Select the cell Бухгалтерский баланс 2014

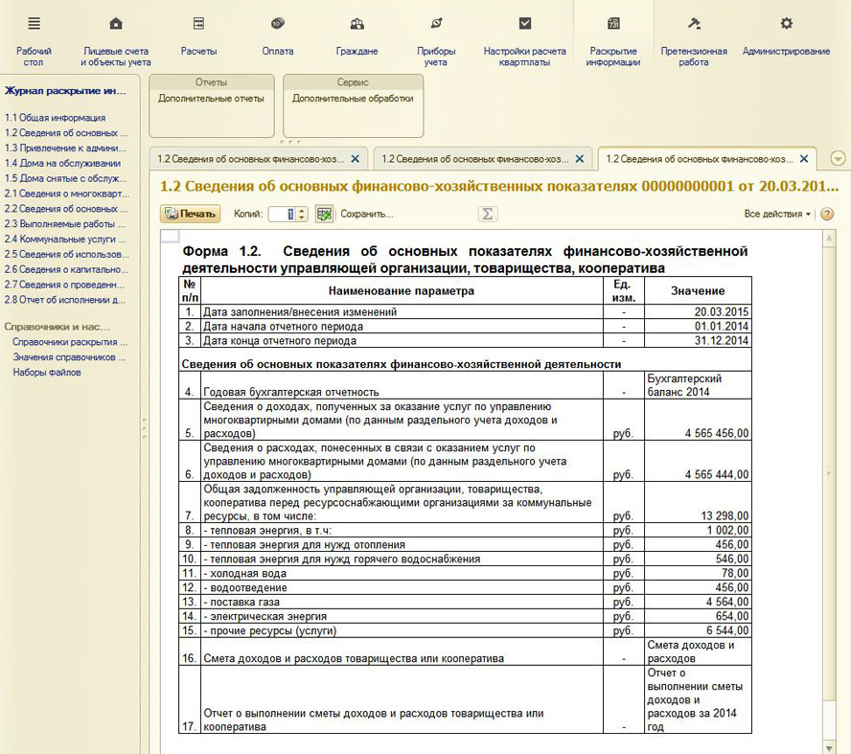698,385
